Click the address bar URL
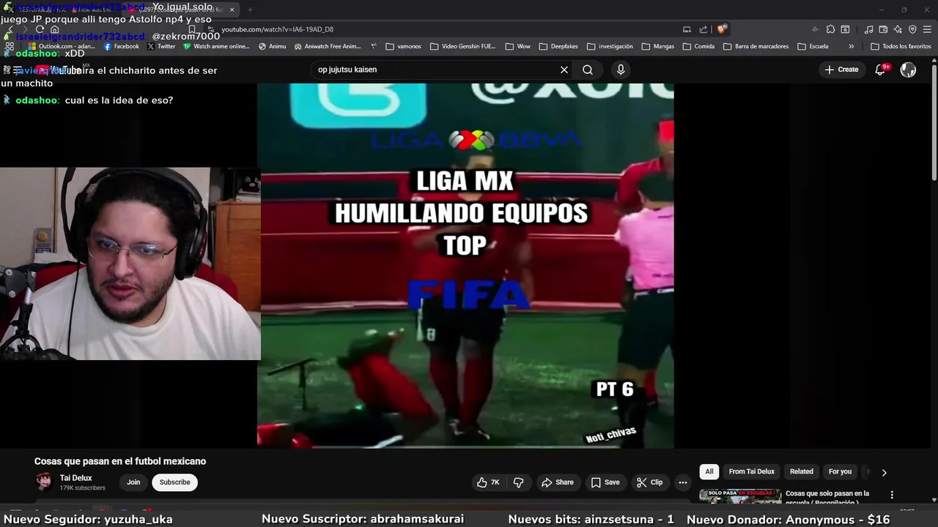Viewport: 938px width, 527px height. 277,29
